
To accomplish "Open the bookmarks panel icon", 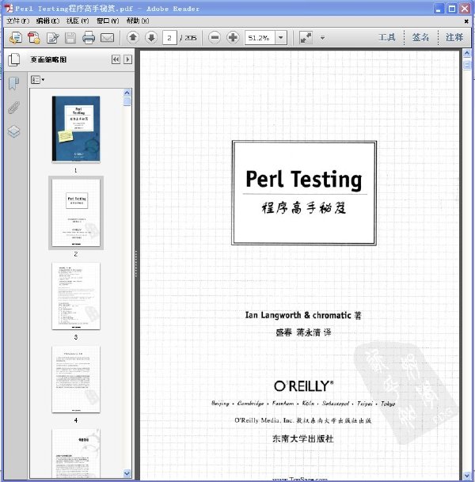I will (13, 83).
